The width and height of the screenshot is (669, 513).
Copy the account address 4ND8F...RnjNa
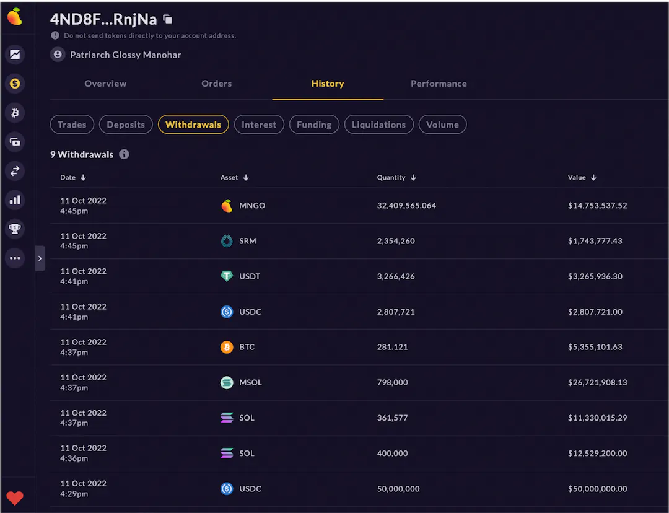[x=168, y=19]
